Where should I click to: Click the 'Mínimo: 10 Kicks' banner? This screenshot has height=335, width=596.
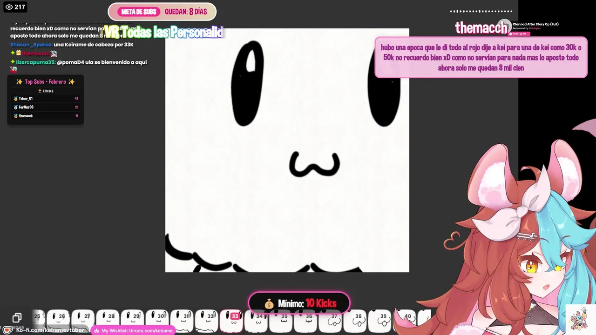pyautogui.click(x=299, y=303)
